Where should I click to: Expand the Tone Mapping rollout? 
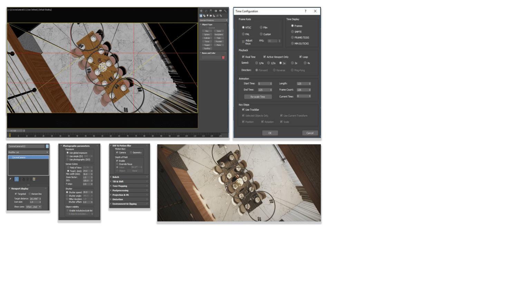pos(119,186)
